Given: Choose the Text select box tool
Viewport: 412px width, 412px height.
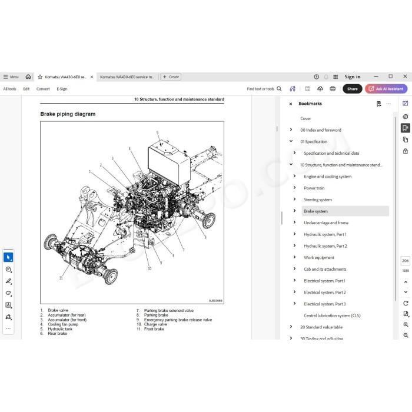Looking at the screenshot, I should pyautogui.click(x=8, y=305).
